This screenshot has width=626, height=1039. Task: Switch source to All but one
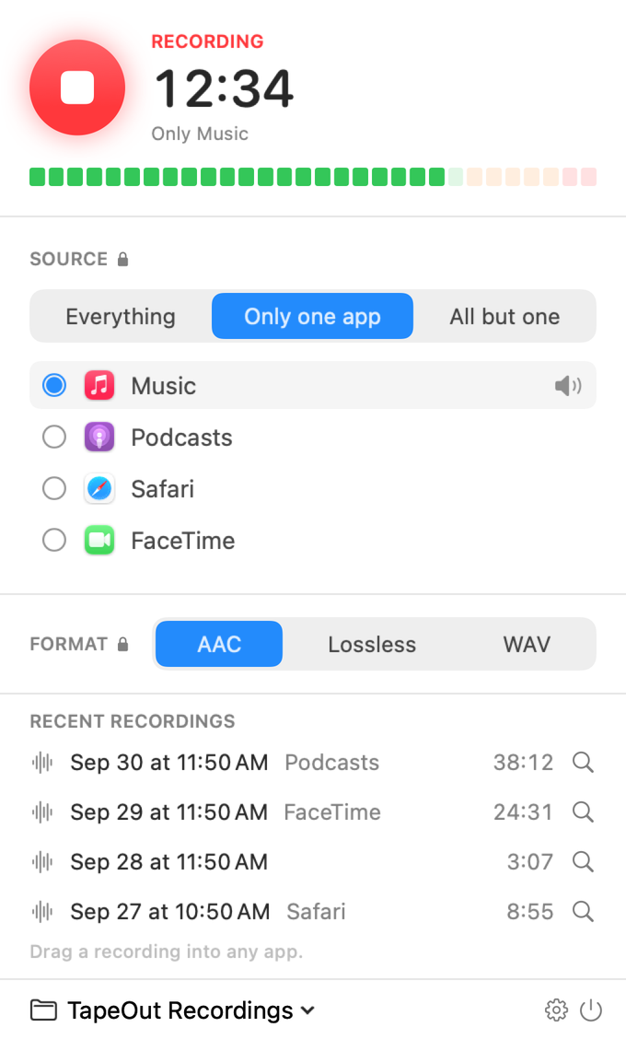(x=504, y=316)
